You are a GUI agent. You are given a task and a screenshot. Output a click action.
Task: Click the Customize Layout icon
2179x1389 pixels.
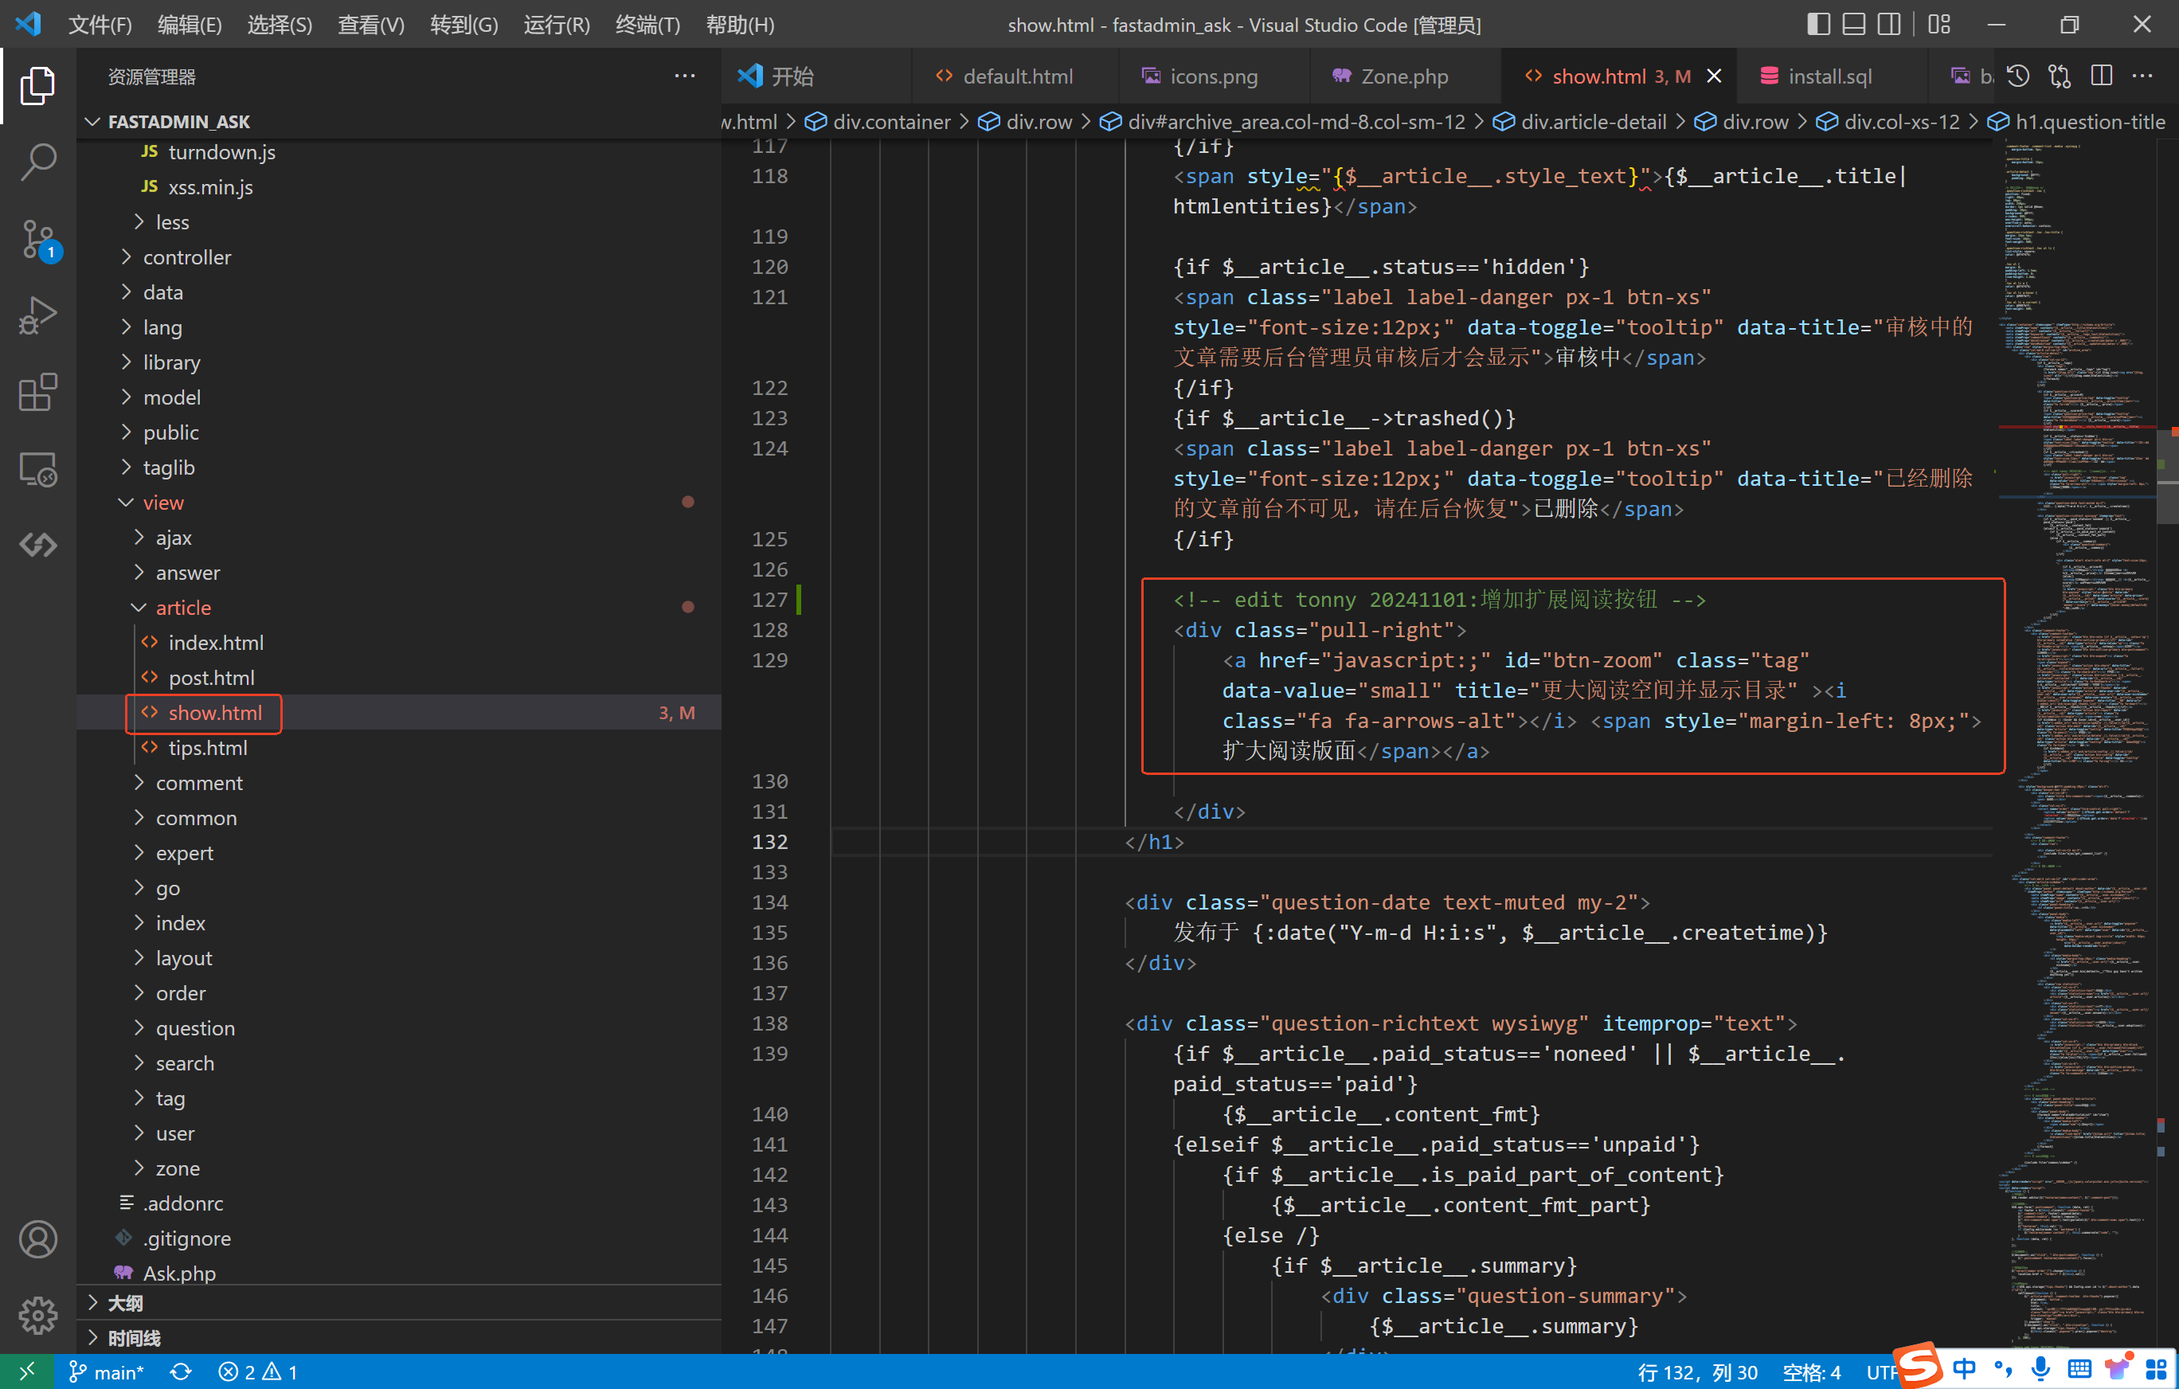coord(1939,25)
